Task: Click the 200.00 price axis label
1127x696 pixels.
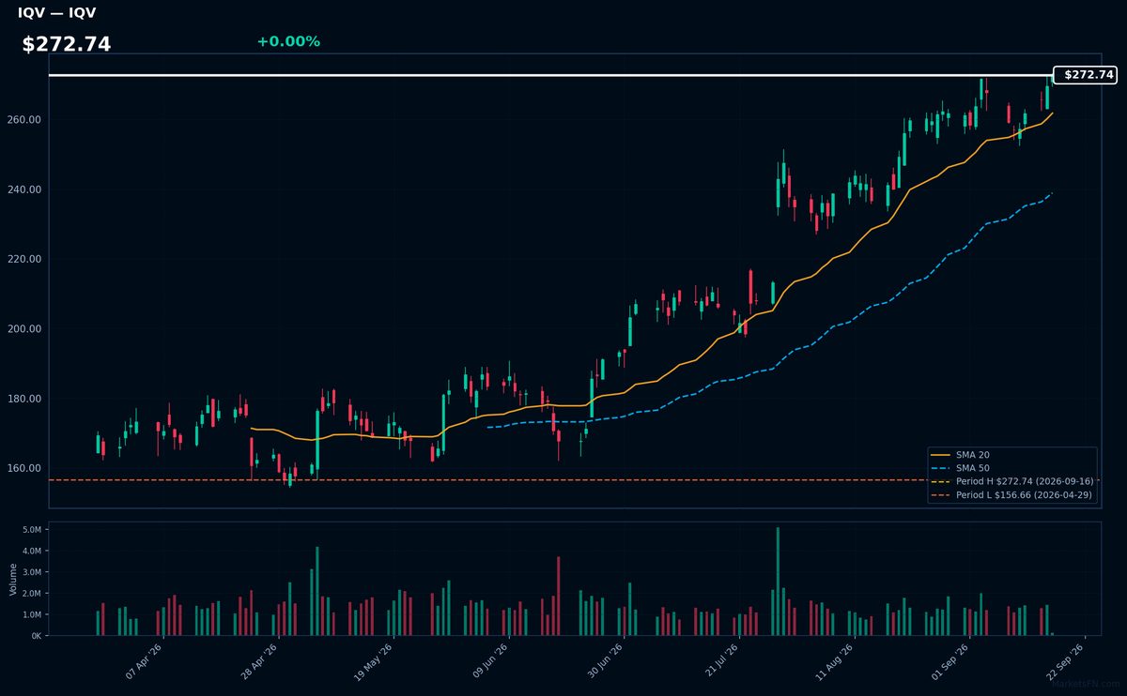Action: click(26, 329)
